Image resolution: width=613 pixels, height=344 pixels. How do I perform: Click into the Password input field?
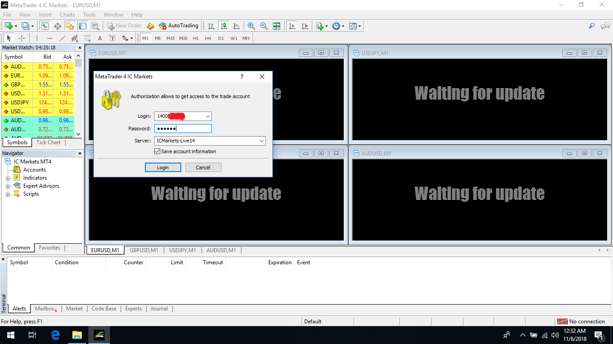tap(183, 129)
